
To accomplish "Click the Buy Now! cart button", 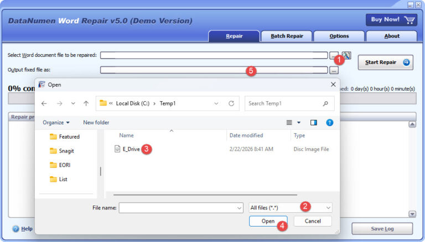I will tap(391, 20).
